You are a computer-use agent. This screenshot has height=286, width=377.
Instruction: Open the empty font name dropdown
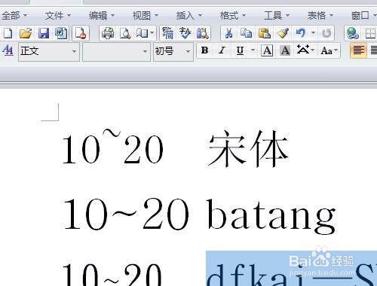tap(116, 52)
